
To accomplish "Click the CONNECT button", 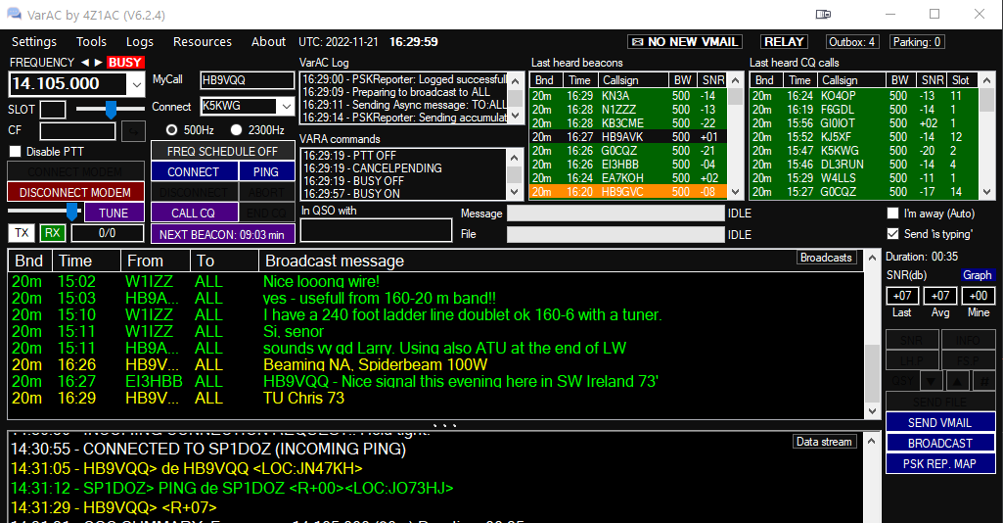I will tap(193, 171).
